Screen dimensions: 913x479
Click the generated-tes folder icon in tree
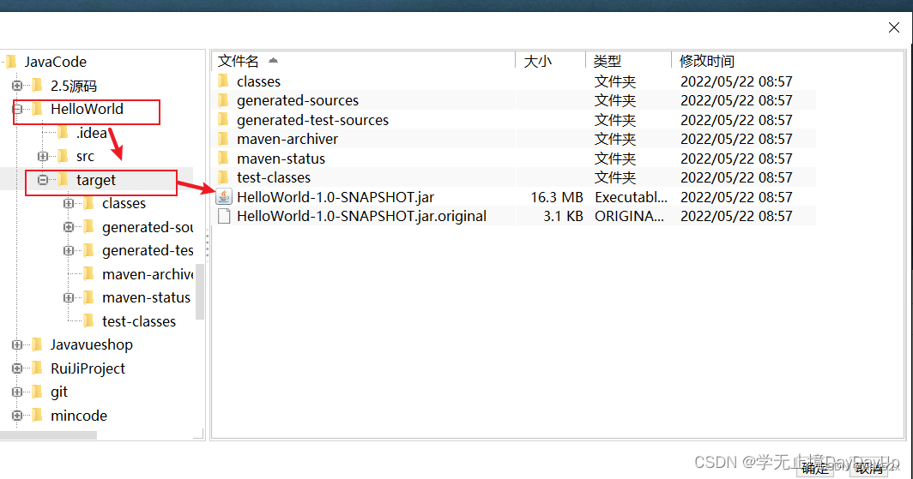(x=89, y=250)
